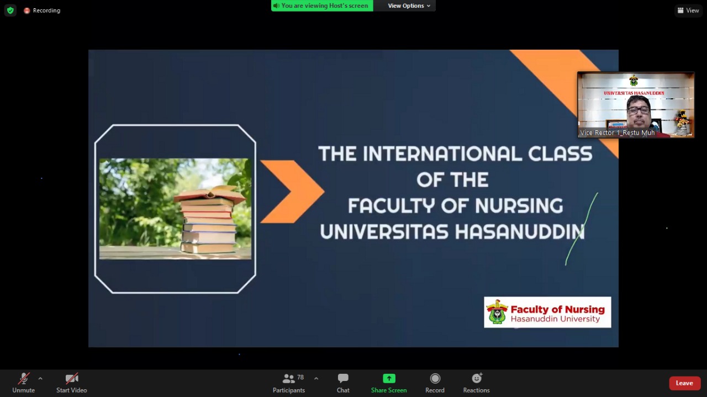Click the Record icon to begin recording
This screenshot has width=707, height=397.
point(435,383)
